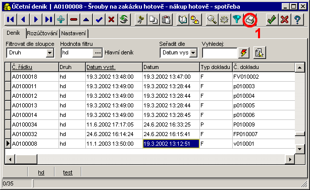Click into the Vyhledej search field
This screenshot has height=190, width=310.
tap(220, 53)
